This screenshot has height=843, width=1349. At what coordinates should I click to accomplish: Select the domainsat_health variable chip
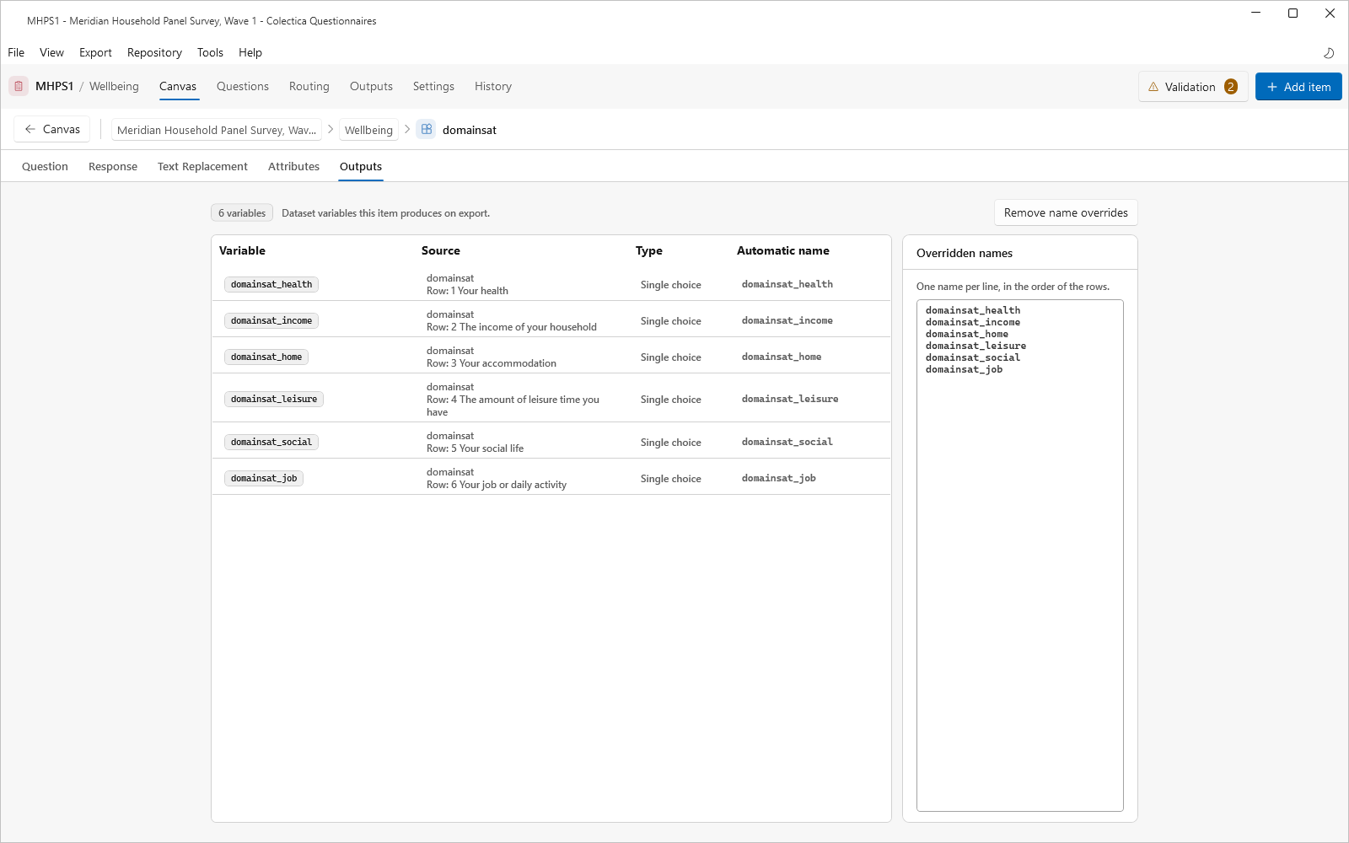pos(271,285)
